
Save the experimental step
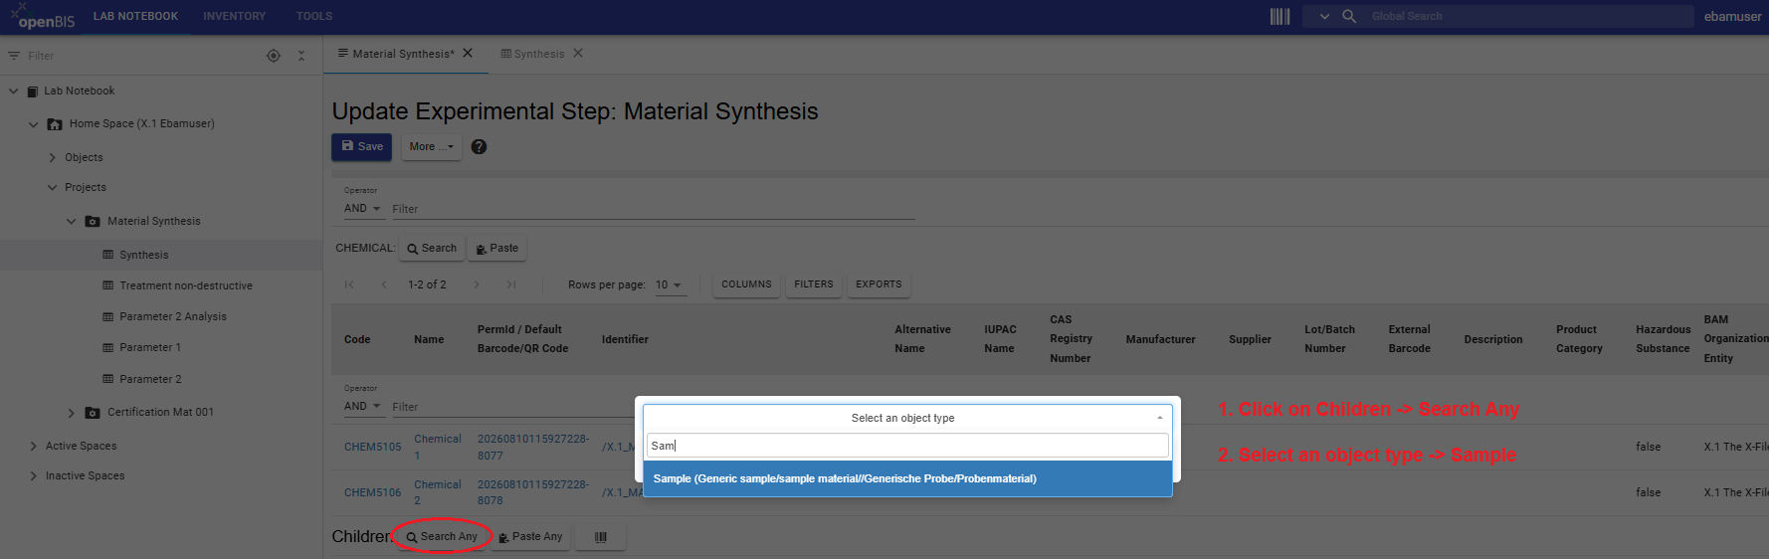[x=361, y=146]
